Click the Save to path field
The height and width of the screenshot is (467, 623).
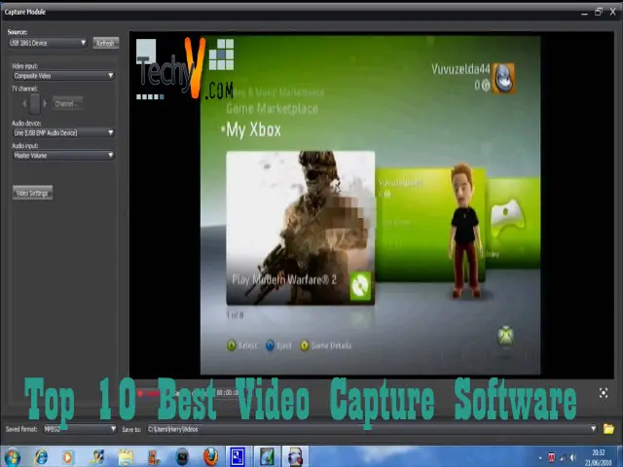point(372,429)
